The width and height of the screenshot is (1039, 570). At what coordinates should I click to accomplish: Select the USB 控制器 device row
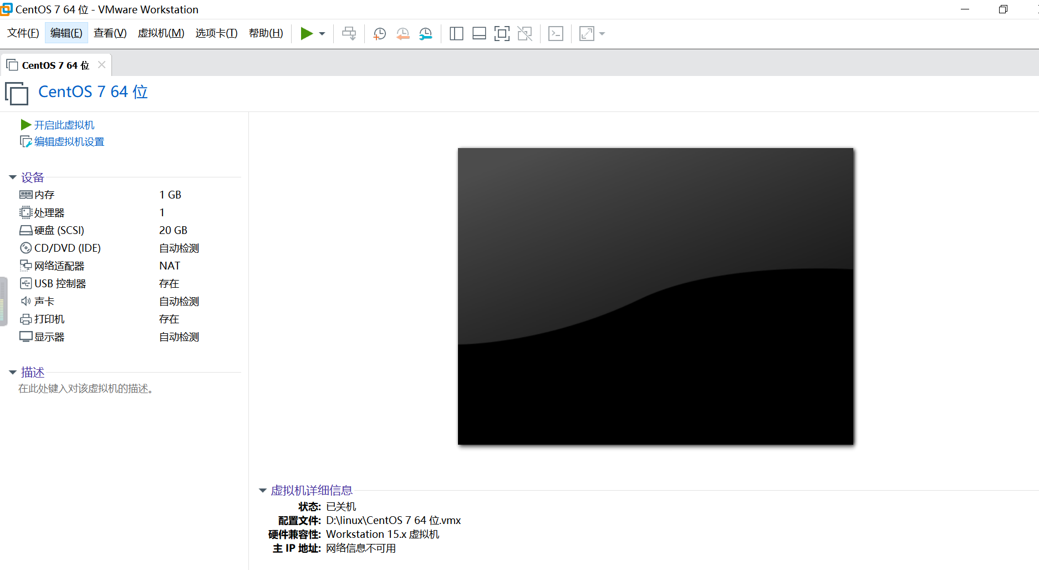click(x=130, y=283)
